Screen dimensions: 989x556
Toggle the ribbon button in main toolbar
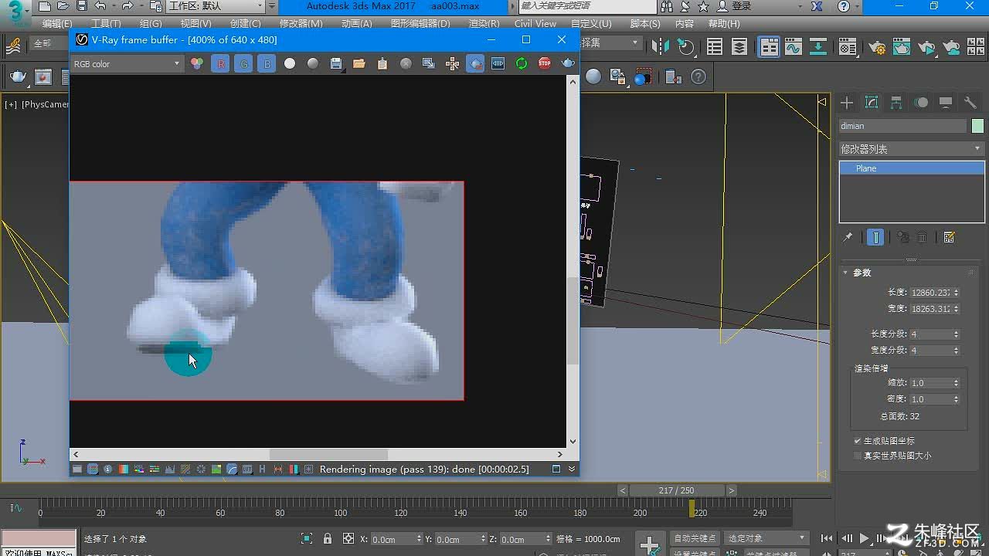point(769,47)
